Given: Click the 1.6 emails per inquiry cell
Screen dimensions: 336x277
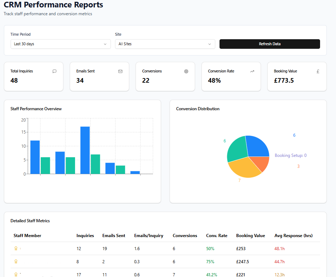Looking at the screenshot, I should click(137, 248).
